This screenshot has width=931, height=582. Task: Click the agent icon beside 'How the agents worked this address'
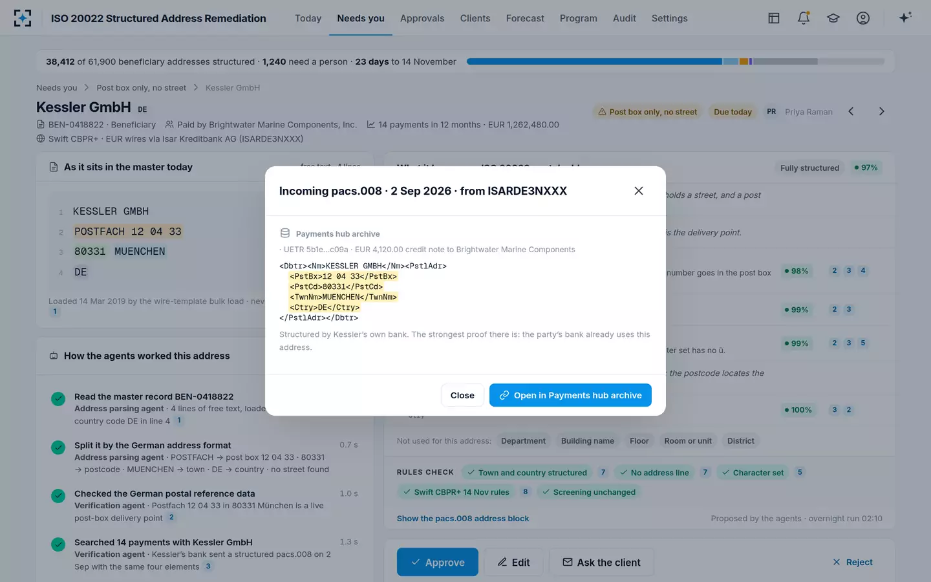(x=54, y=356)
